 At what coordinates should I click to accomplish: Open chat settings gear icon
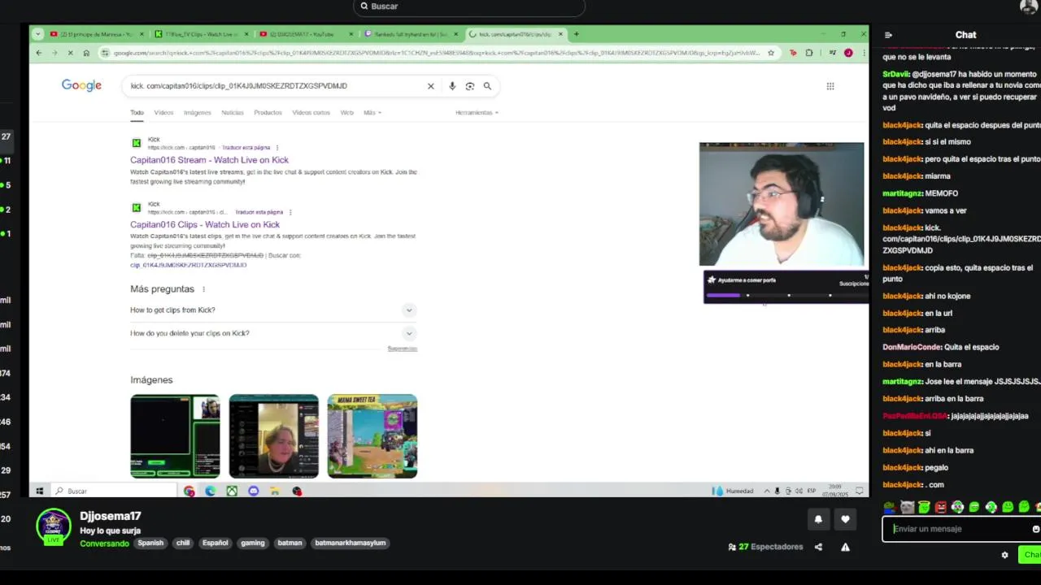click(x=1004, y=555)
